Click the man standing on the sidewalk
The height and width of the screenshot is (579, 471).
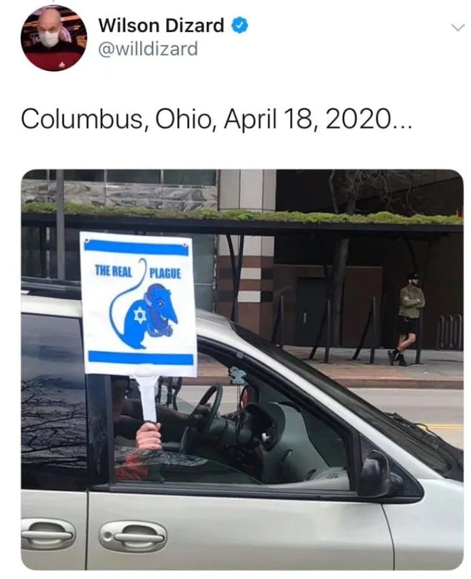(409, 319)
